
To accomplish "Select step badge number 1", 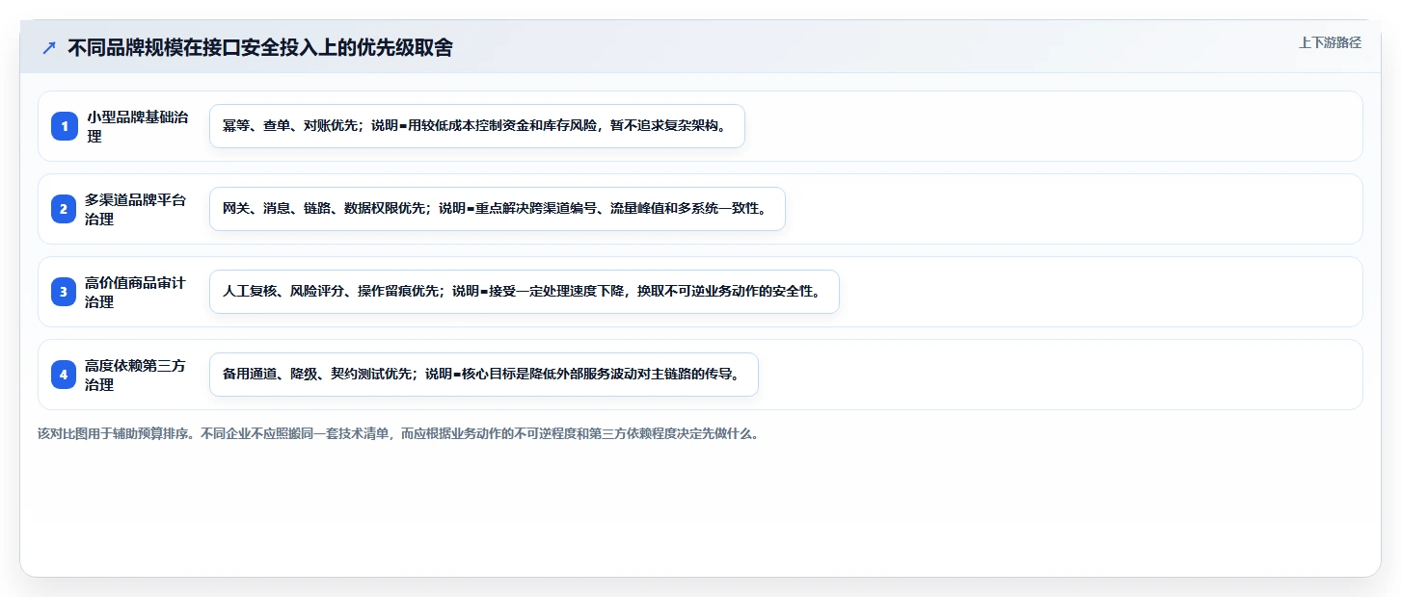I will pyautogui.click(x=64, y=126).
